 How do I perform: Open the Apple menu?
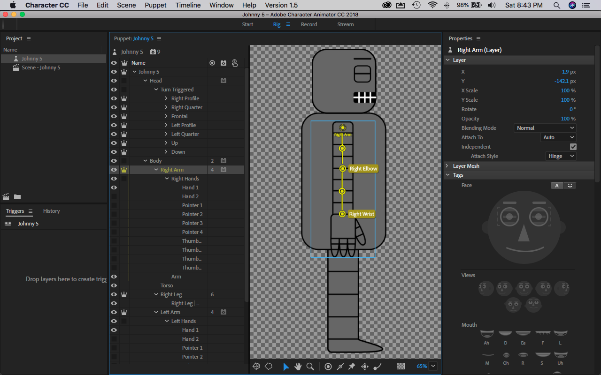13,5
